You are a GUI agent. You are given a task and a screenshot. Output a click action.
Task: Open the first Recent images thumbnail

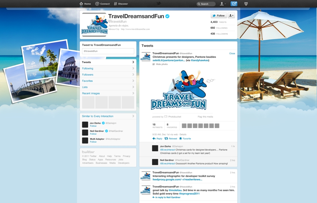[x=88, y=102]
